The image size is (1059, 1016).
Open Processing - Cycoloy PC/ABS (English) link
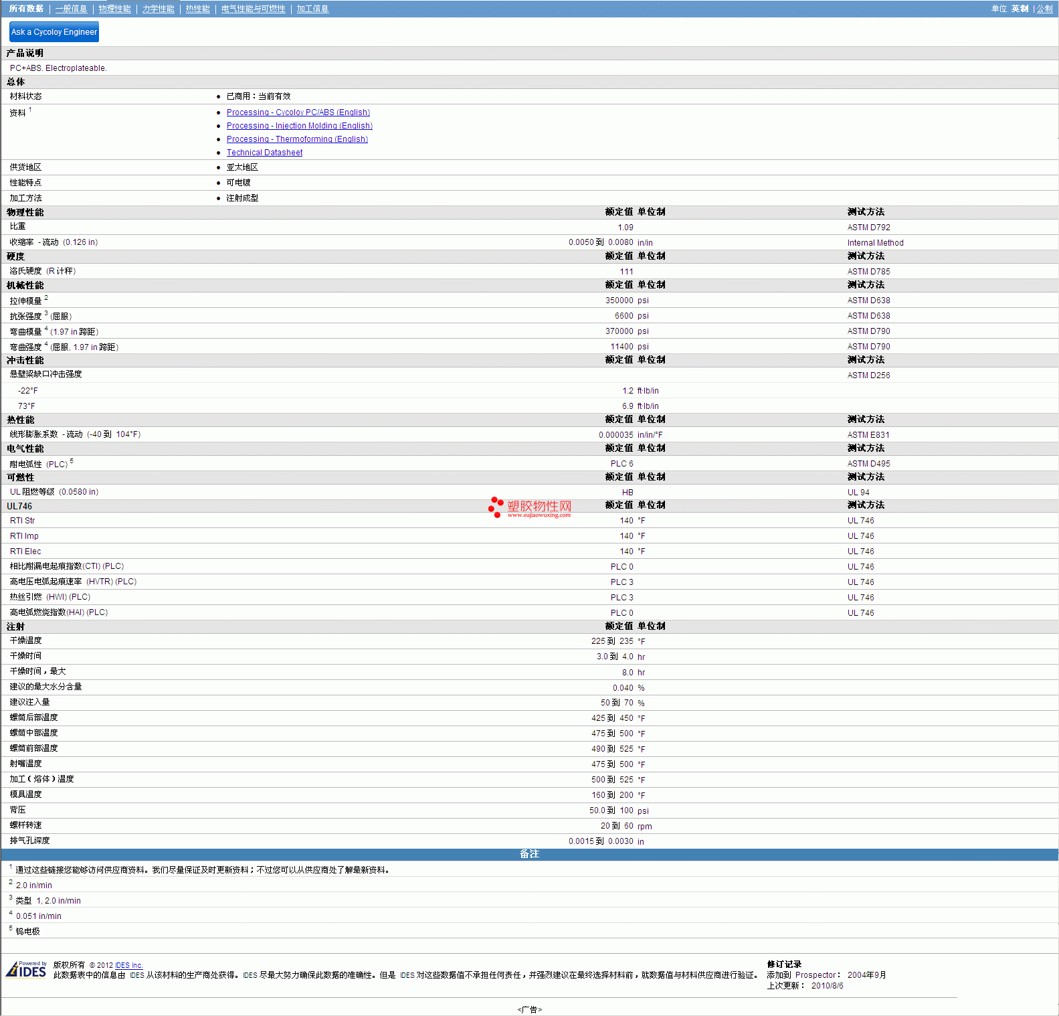tap(298, 112)
